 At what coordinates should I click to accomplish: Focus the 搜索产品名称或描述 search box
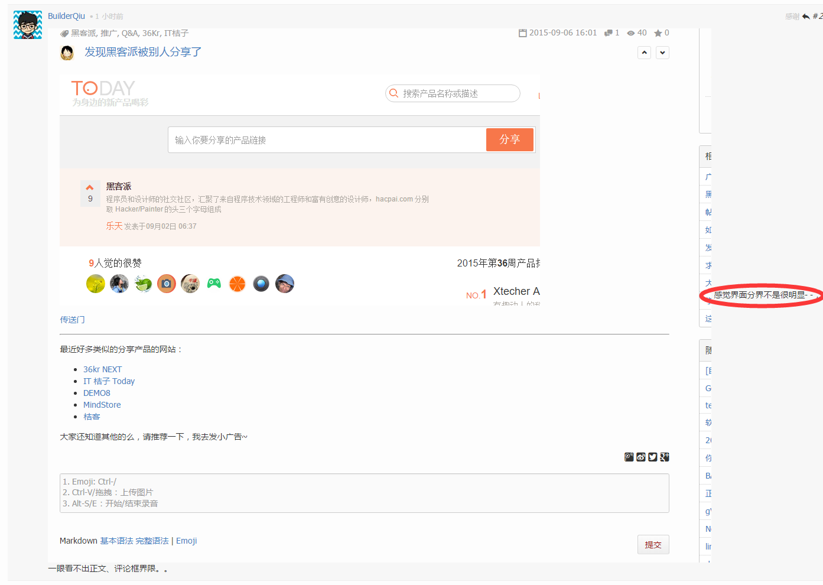click(453, 93)
